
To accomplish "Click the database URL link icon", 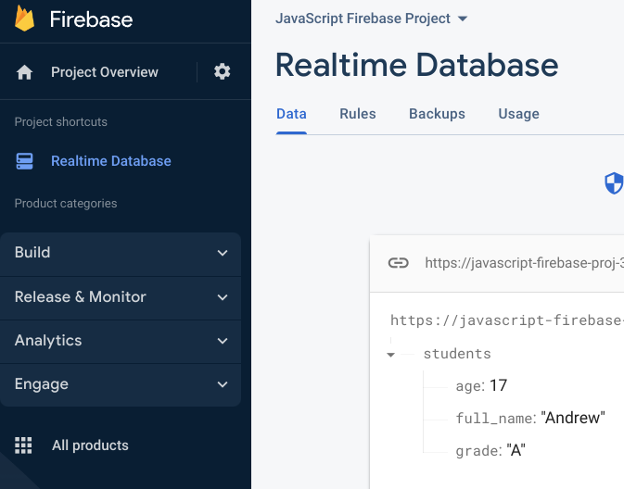I will coord(398,262).
